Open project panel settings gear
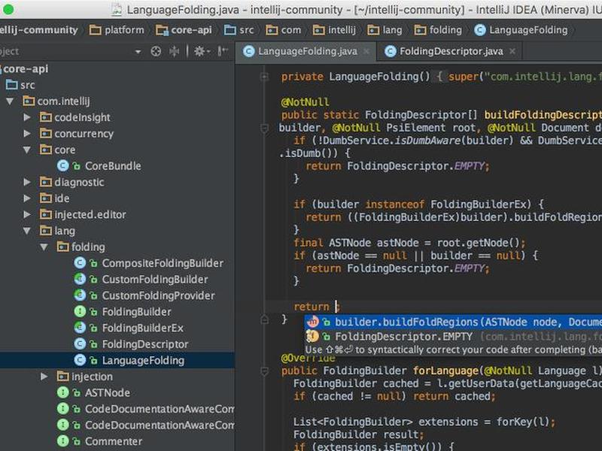 (200, 51)
